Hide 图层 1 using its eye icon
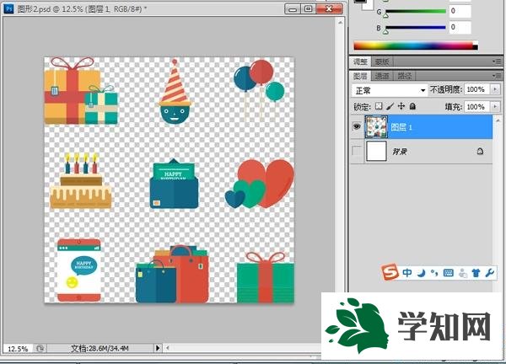Screen dimensions: 506x364 tap(357, 126)
